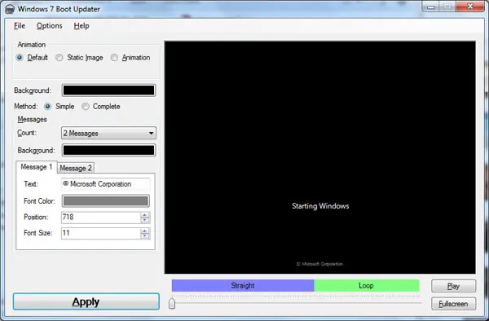Increase Font Size with up arrow
The image size is (489, 321).
[145, 231]
